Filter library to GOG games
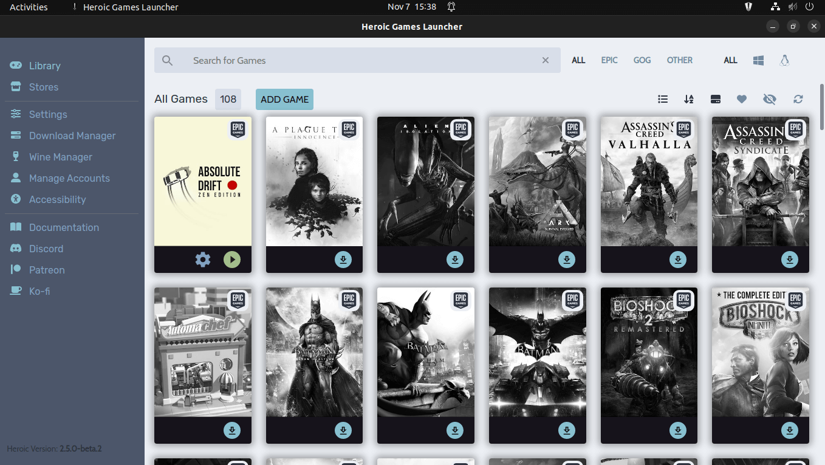825x465 pixels. (x=642, y=60)
